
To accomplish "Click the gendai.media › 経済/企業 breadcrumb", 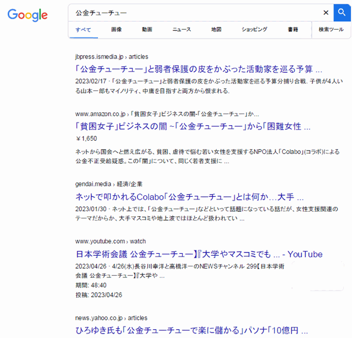I will click(x=109, y=184).
